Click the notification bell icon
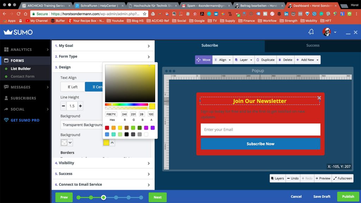The height and width of the screenshot is (203, 361). [x=311, y=32]
